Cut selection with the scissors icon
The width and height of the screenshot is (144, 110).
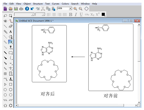(43, 9)
